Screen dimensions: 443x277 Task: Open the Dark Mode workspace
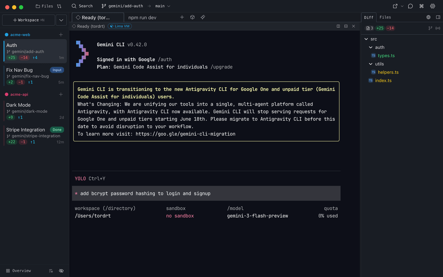(35, 111)
